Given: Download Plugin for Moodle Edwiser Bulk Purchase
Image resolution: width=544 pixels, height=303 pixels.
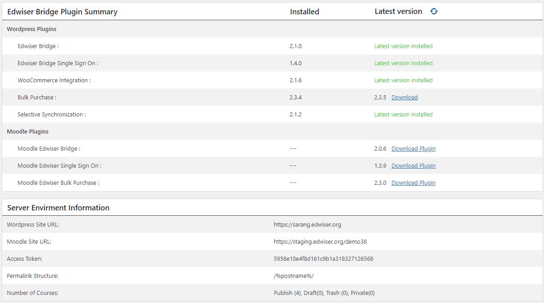Looking at the screenshot, I should (x=413, y=183).
